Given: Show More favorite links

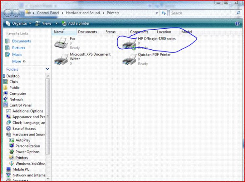Looking at the screenshot, I should click(x=19, y=61).
